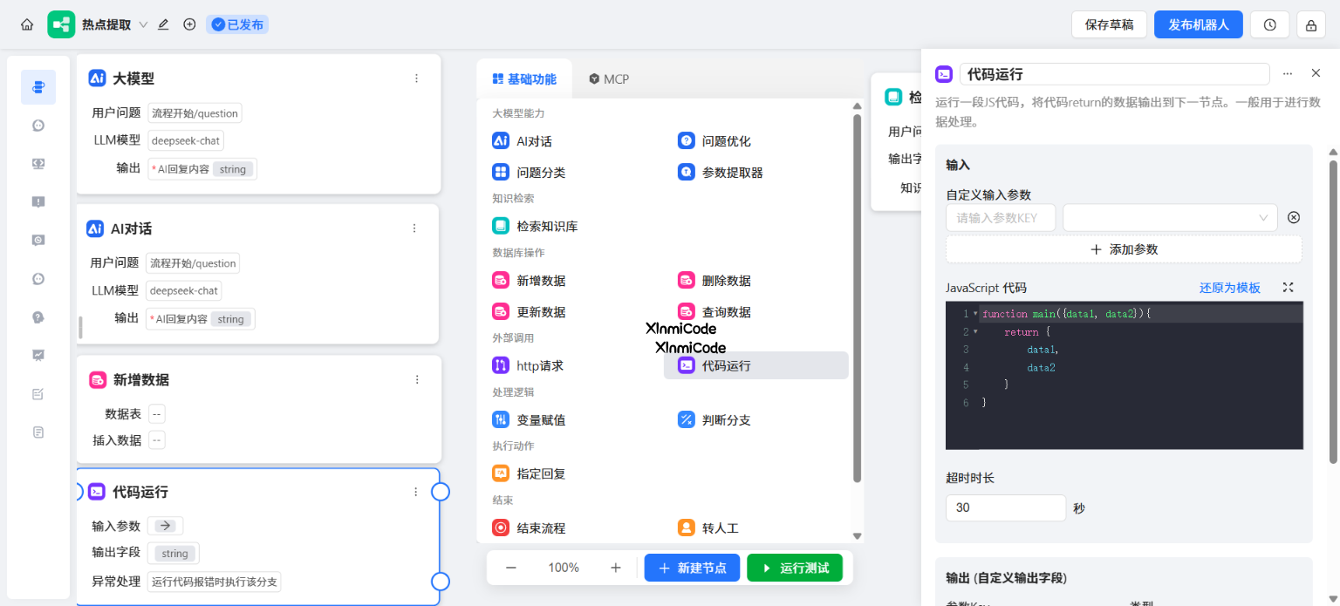
Task: Click the 删除数据 node icon
Action: pos(687,280)
